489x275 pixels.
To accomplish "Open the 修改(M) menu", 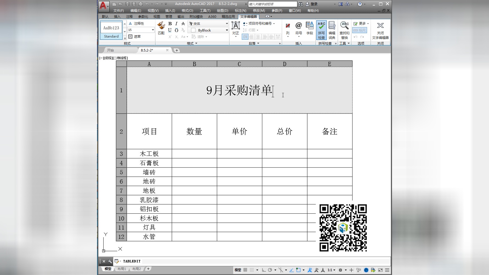I will pyautogui.click(x=259, y=11).
